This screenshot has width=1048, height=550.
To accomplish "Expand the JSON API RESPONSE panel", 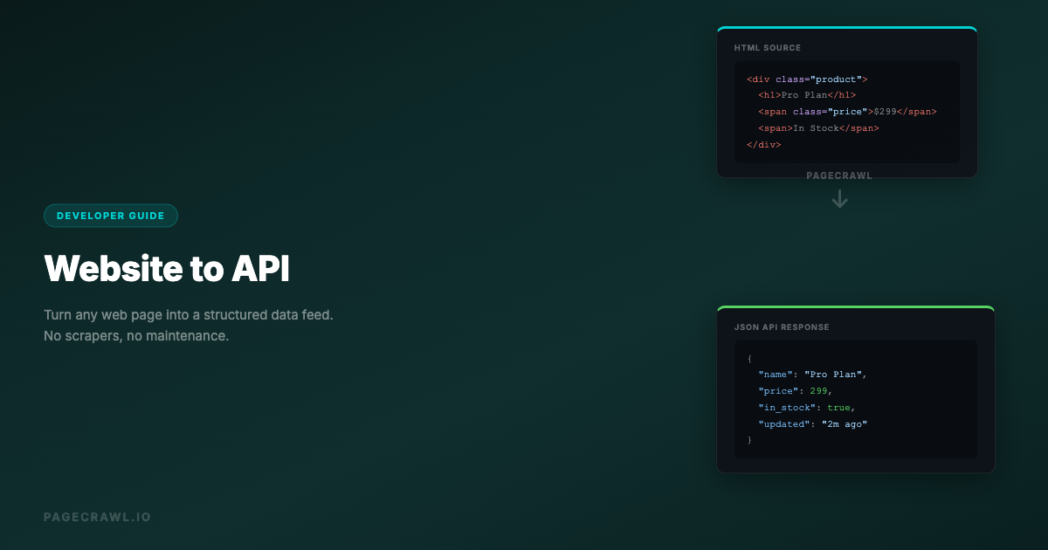I will [x=855, y=398].
